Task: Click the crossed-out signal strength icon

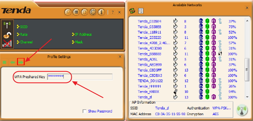Action: point(7,44)
